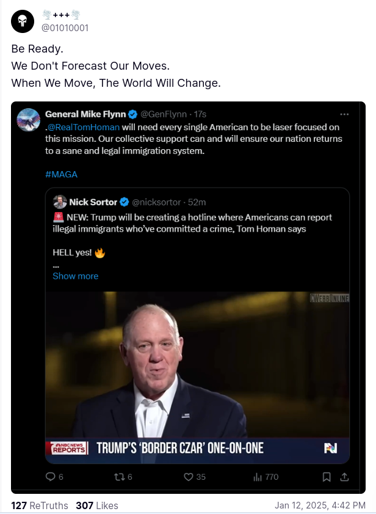Open the three-dot more options menu
376x514 pixels.
click(344, 114)
